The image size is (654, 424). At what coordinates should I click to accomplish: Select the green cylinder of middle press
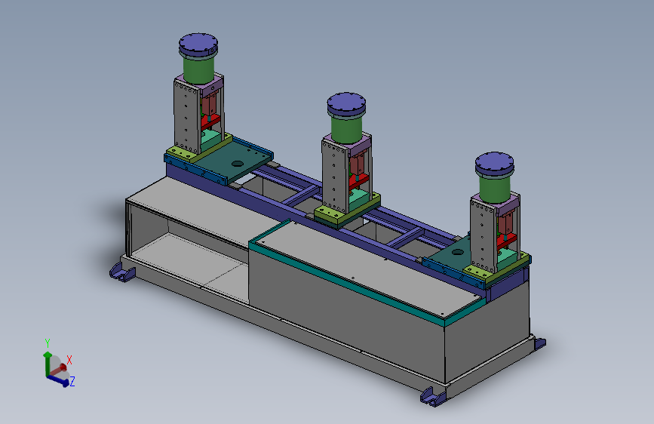click(346, 128)
